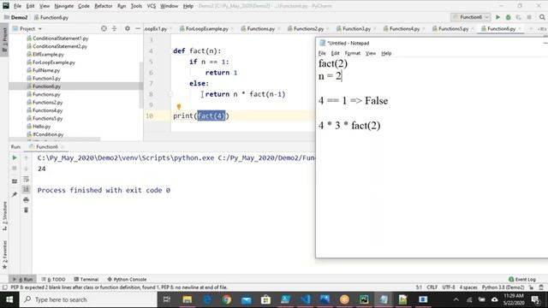Hide the Project panel with minus icon

pos(138,28)
